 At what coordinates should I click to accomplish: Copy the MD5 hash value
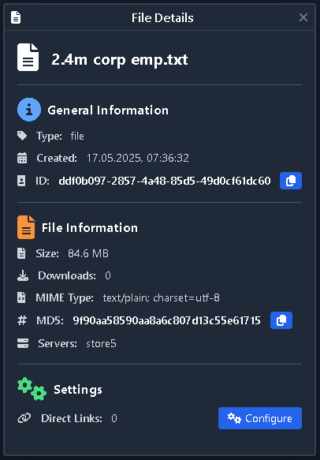pyautogui.click(x=281, y=320)
